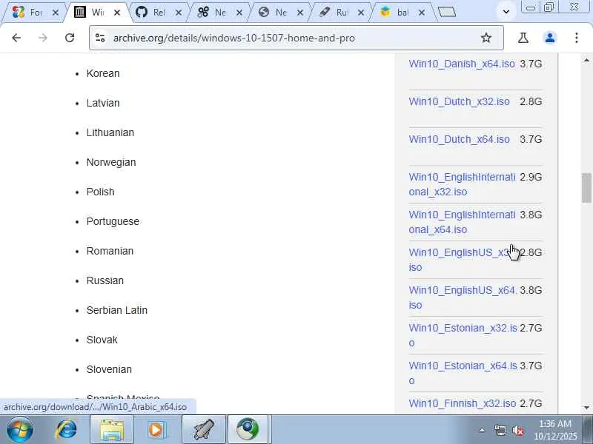The height and width of the screenshot is (444, 593).
Task: Open Windows Media Player from taskbar
Action: (157, 430)
